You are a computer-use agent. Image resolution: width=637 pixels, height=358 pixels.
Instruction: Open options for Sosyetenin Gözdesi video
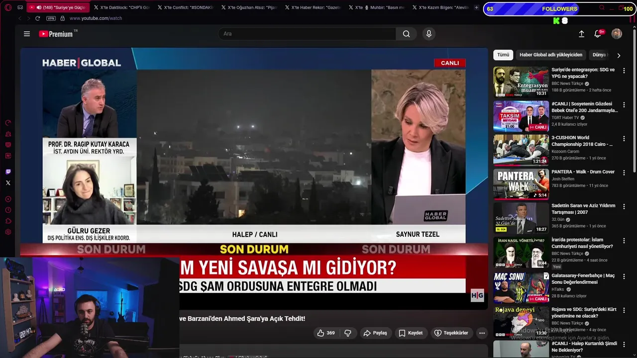click(624, 105)
